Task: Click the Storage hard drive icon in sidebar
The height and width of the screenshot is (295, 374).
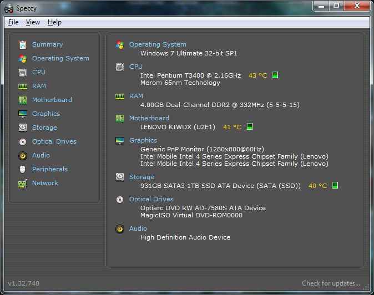Action: click(23, 128)
